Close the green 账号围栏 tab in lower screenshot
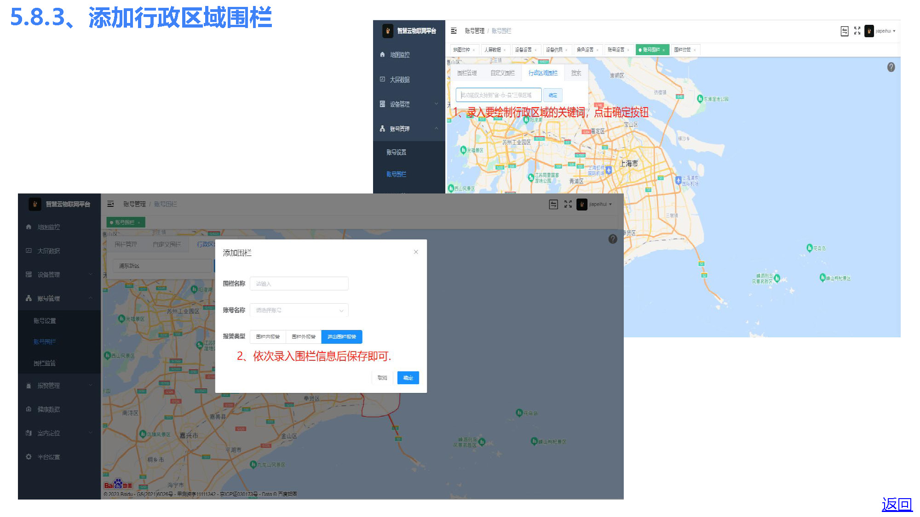The image size is (920, 517). [139, 222]
